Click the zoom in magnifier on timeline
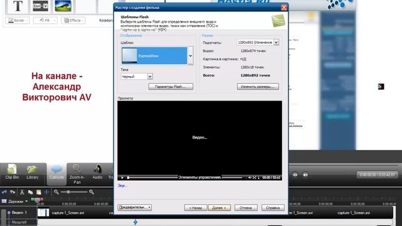 [92, 192]
